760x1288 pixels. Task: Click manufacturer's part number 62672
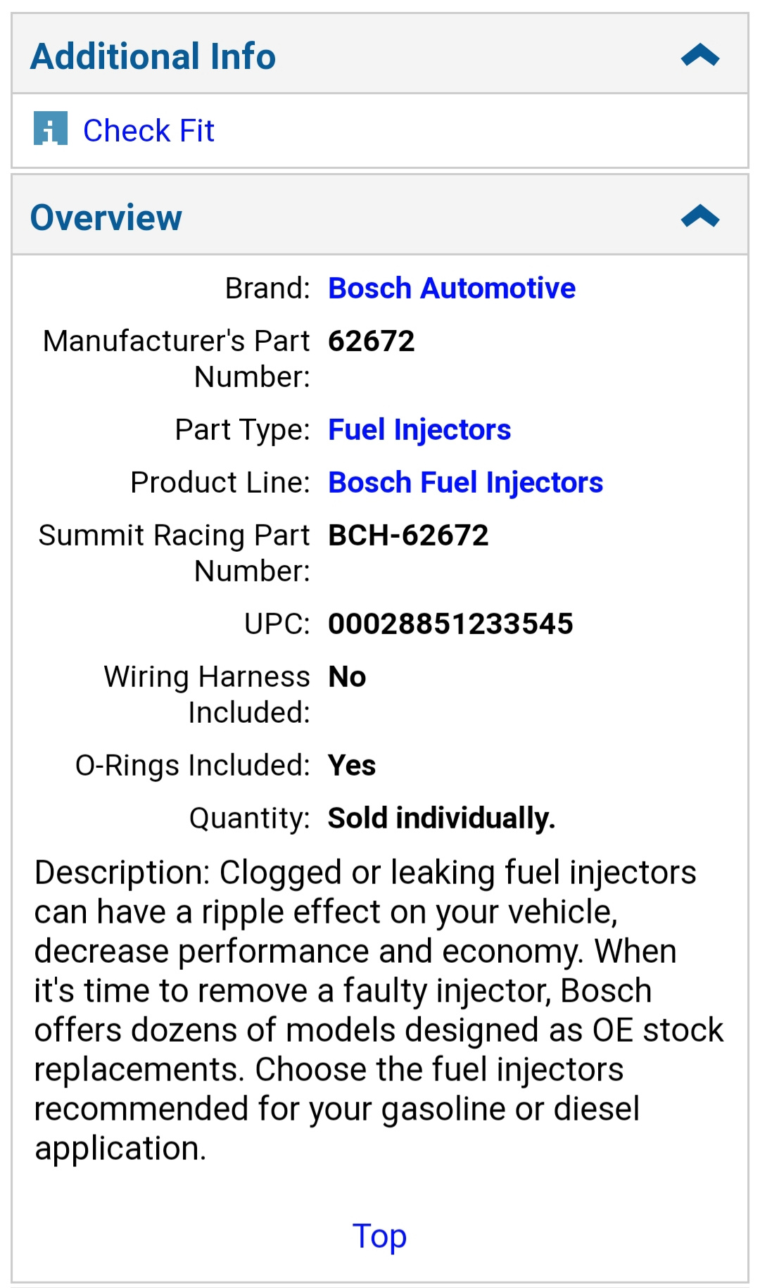[372, 341]
